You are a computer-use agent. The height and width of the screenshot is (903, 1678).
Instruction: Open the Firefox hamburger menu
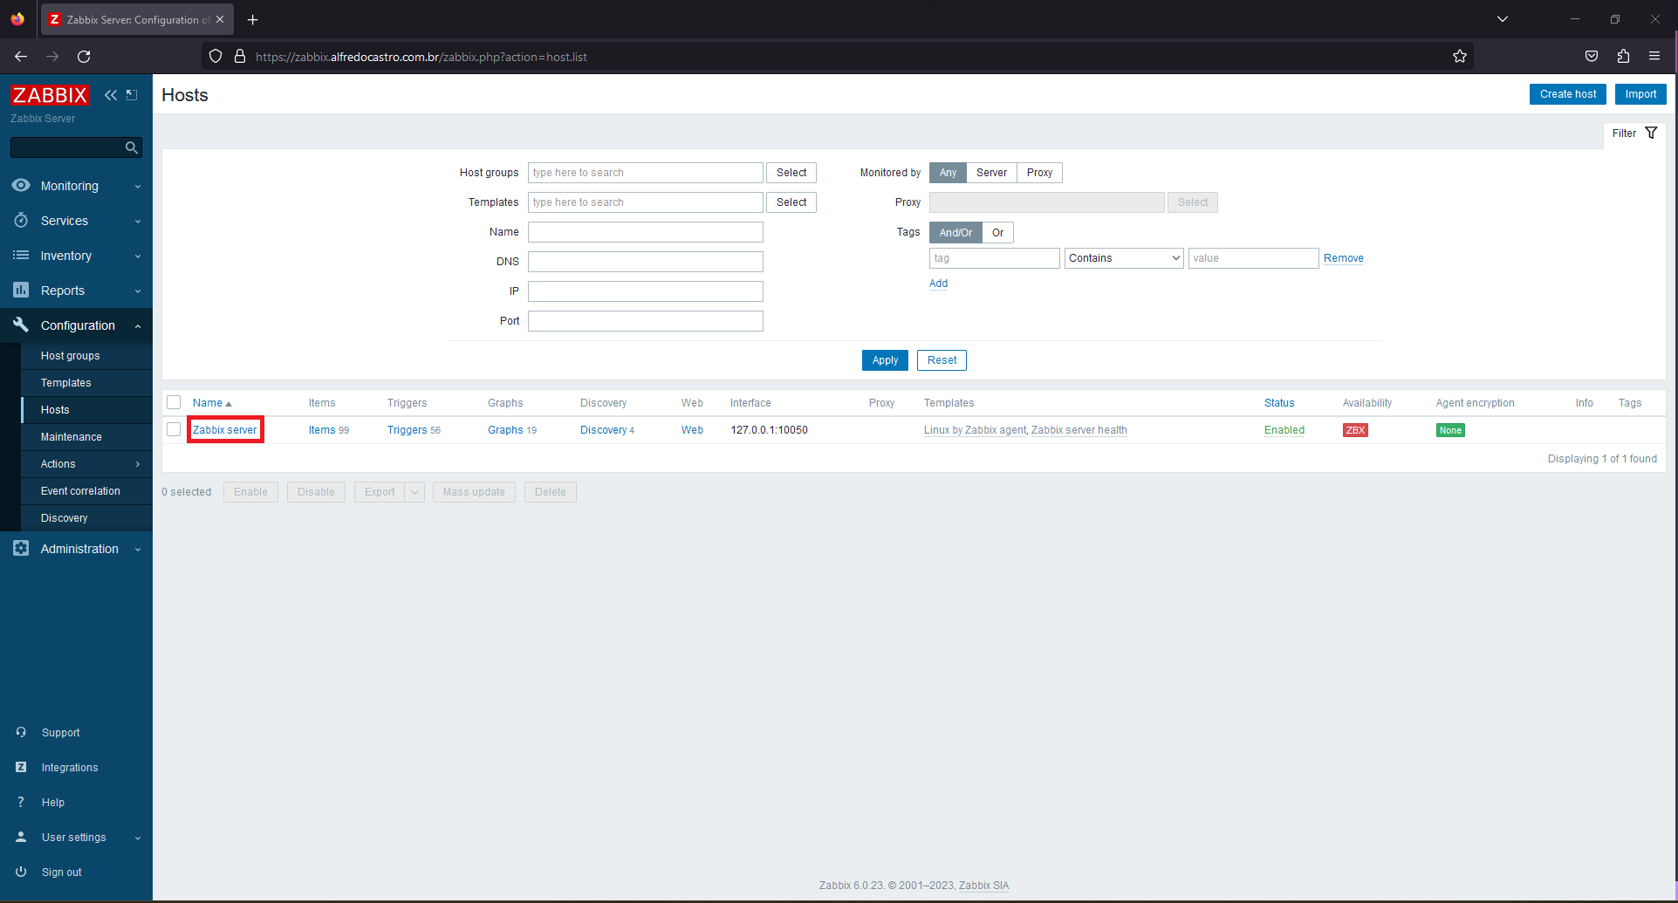point(1654,57)
